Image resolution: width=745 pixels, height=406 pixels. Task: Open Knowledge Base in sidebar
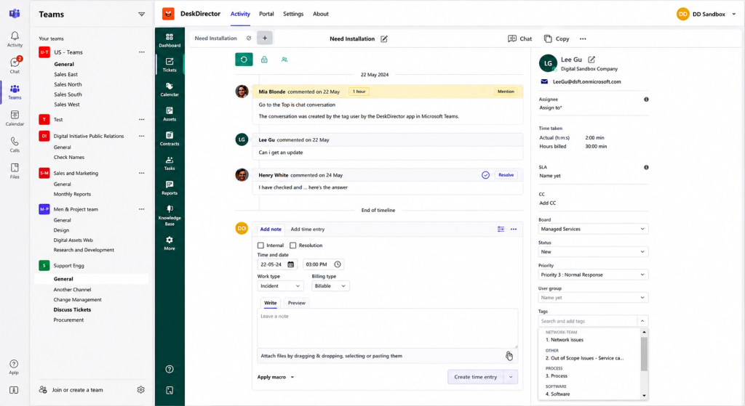[x=170, y=215]
